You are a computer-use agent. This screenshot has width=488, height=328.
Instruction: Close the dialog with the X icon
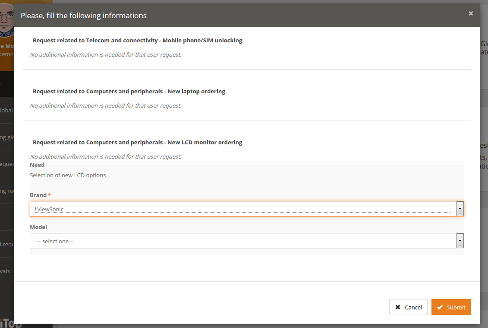471,13
